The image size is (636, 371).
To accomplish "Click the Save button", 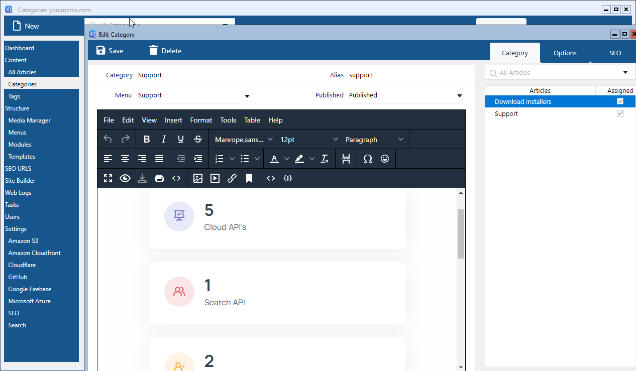I will 110,51.
